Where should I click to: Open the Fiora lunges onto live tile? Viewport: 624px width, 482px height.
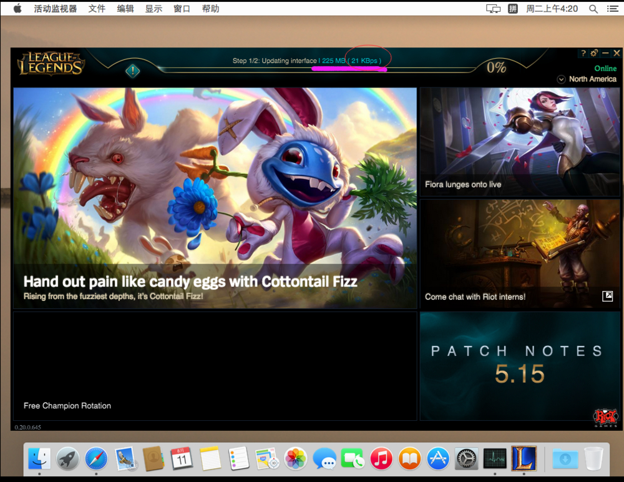pyautogui.click(x=520, y=142)
